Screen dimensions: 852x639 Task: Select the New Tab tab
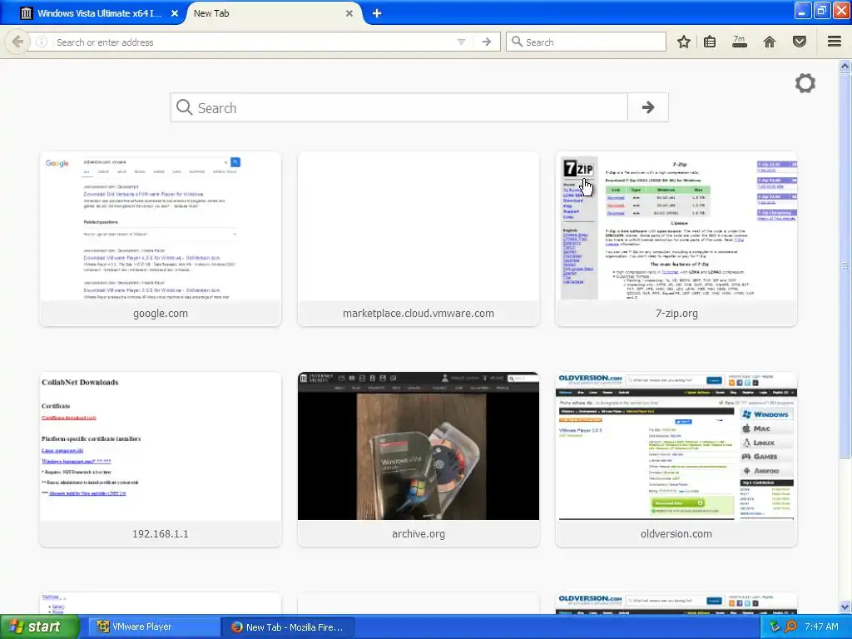(272, 13)
